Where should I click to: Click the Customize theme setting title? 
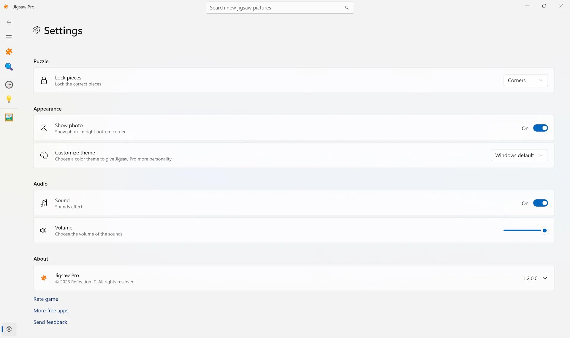(75, 153)
